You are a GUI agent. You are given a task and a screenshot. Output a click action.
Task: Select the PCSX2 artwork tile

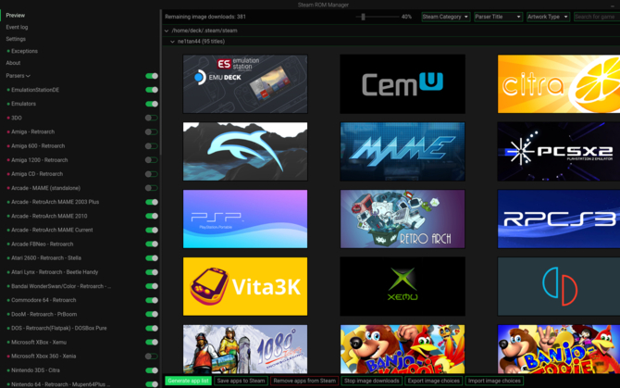[559, 152]
